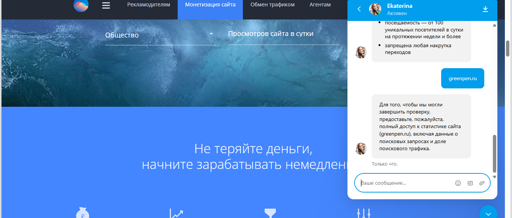
Task: Download the chat history via the download icon
Action: [486, 8]
